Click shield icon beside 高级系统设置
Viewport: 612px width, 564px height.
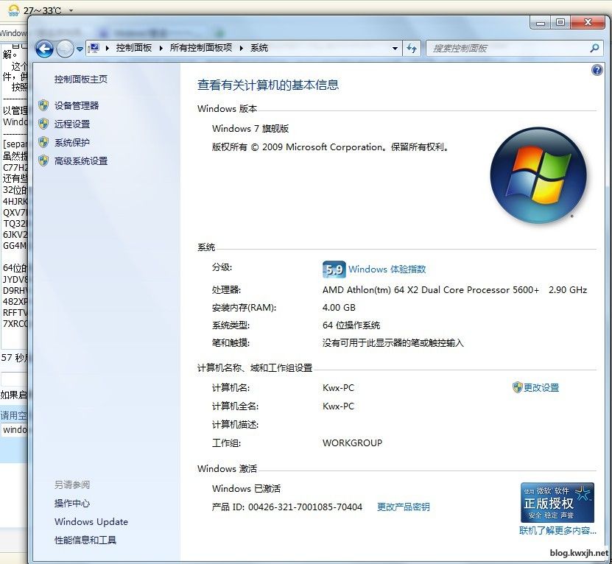(x=43, y=161)
